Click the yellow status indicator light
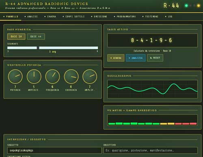The width and height of the screenshot is (203, 157). [199, 6]
